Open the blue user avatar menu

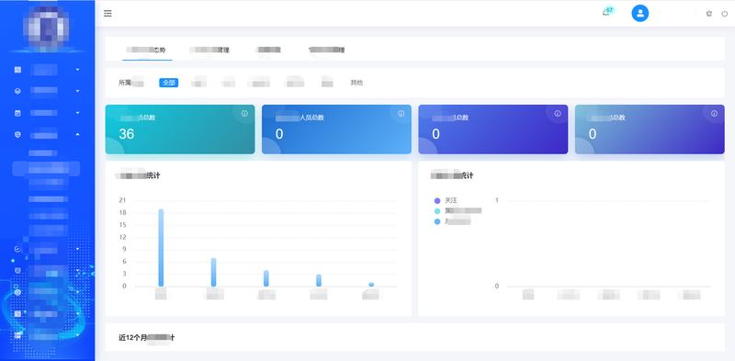(639, 13)
